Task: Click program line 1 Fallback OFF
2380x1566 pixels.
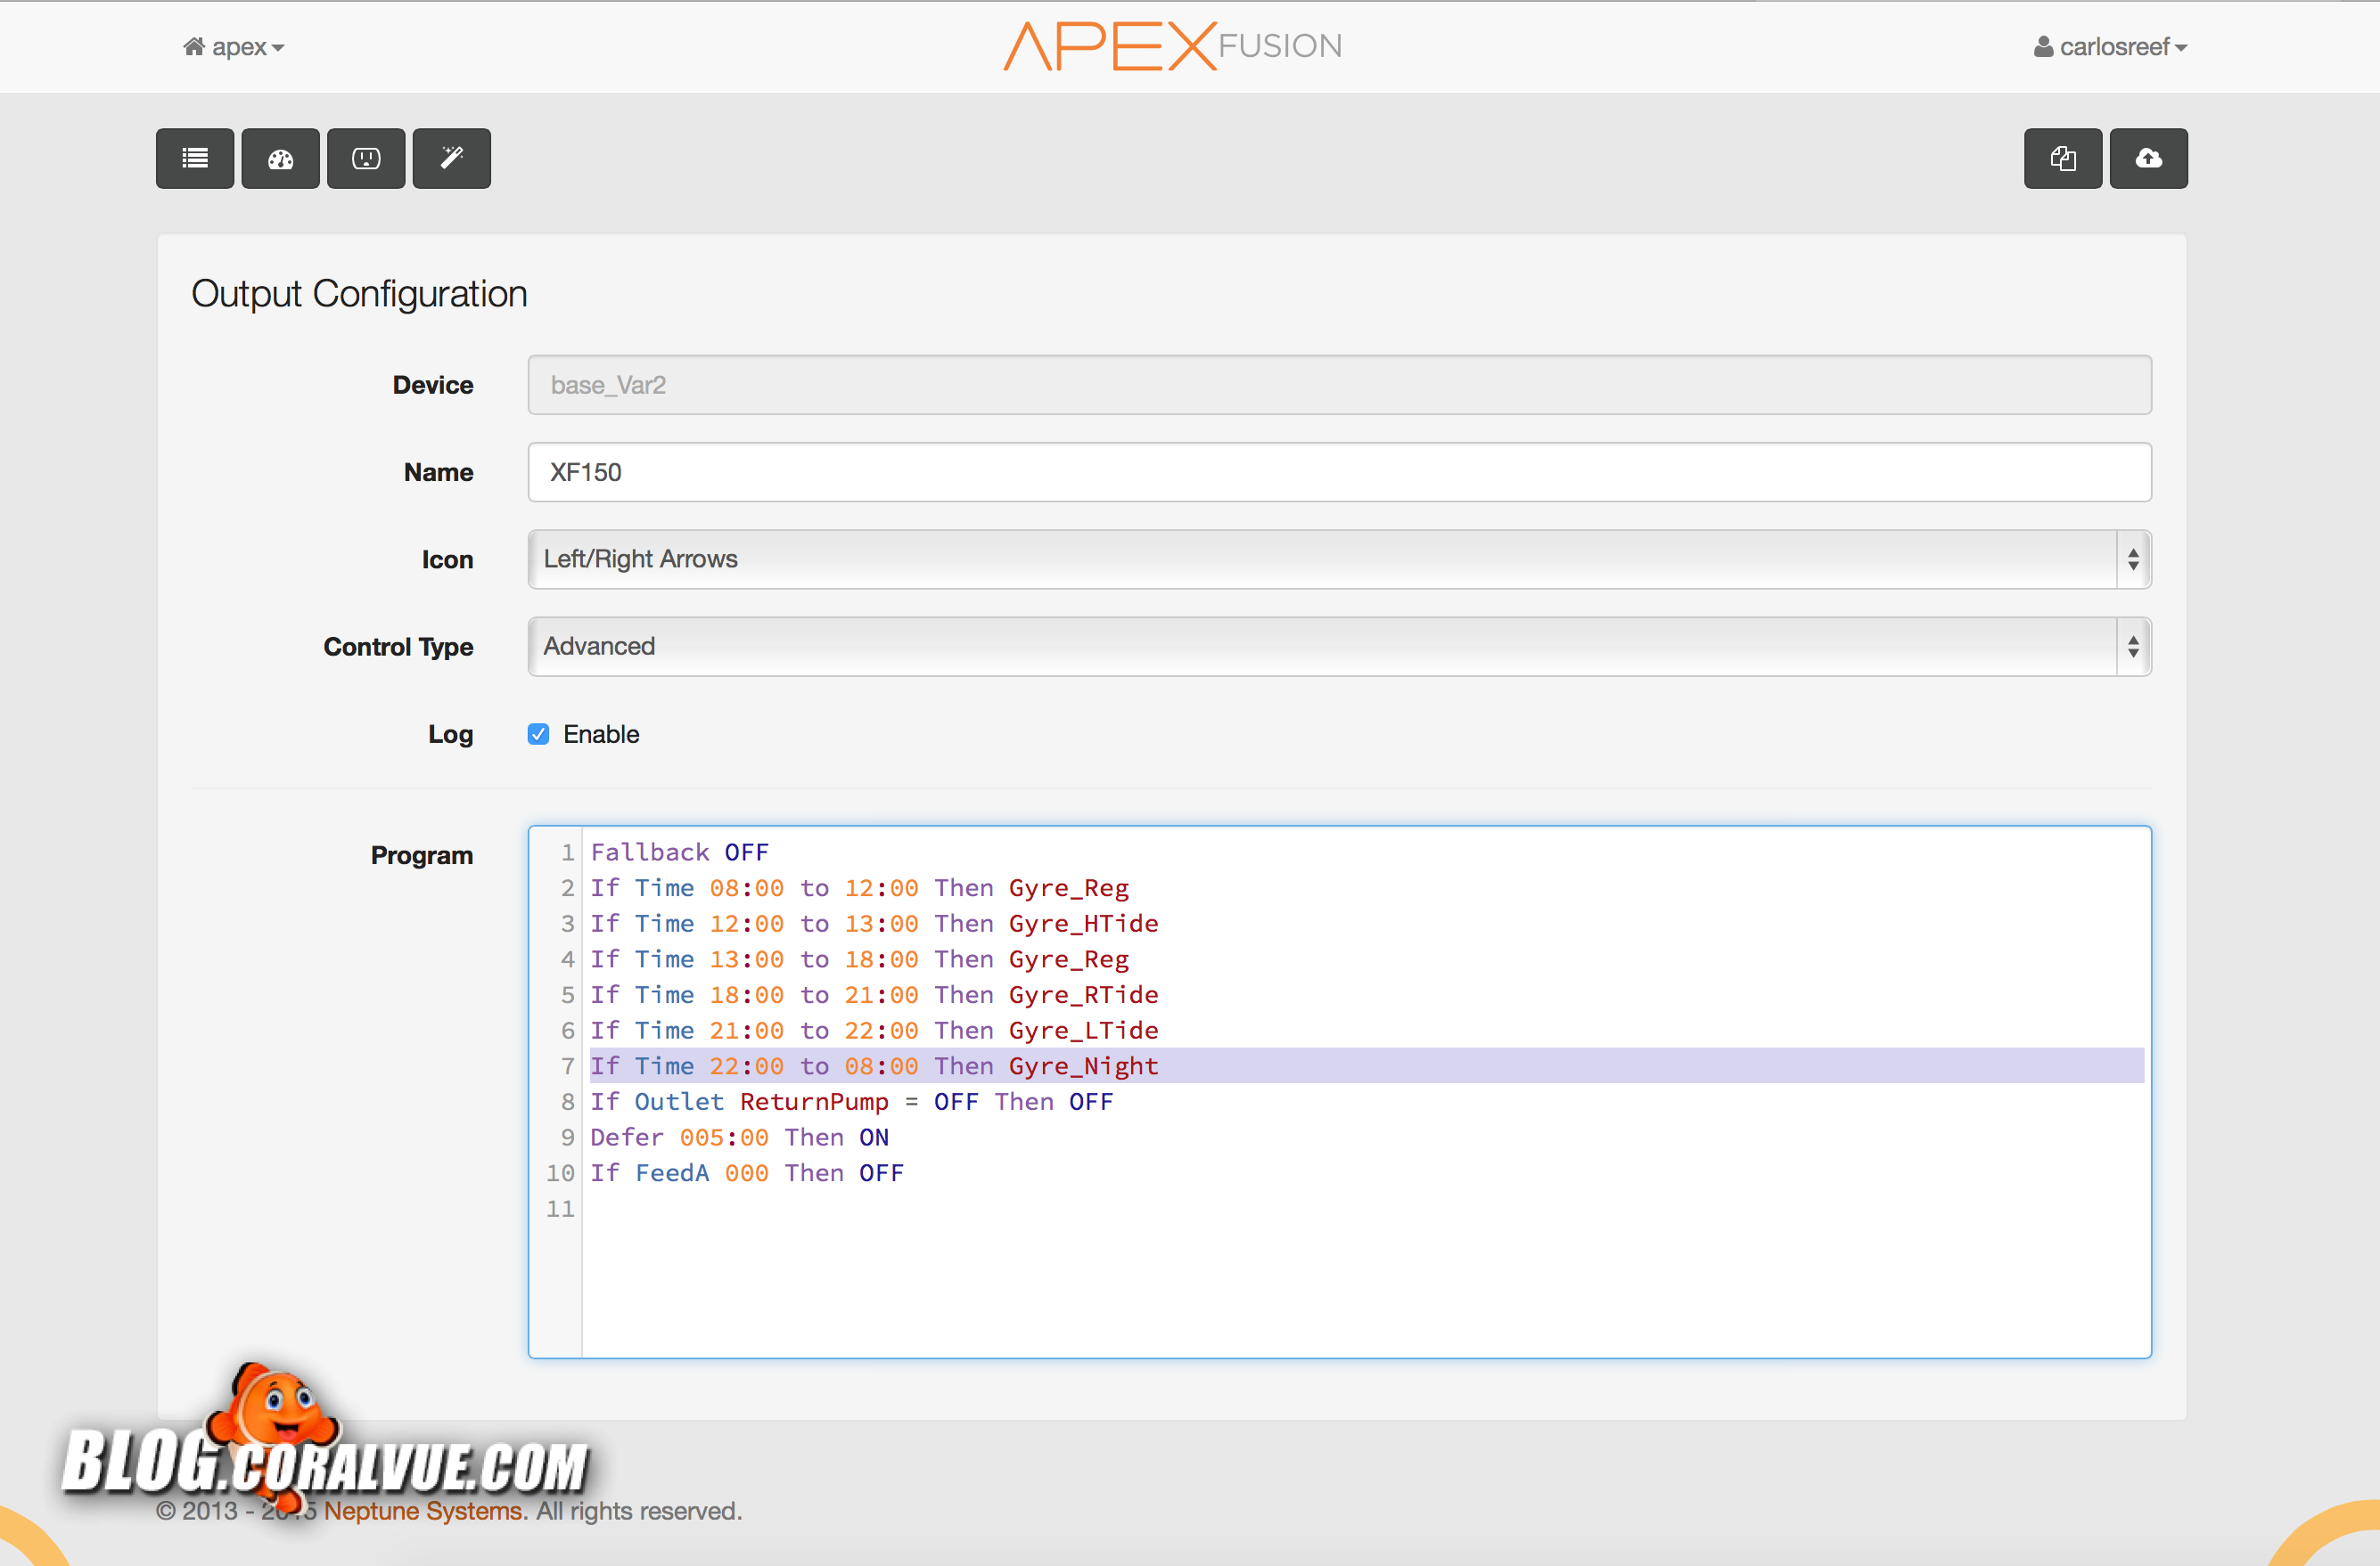Action: pyautogui.click(x=680, y=852)
